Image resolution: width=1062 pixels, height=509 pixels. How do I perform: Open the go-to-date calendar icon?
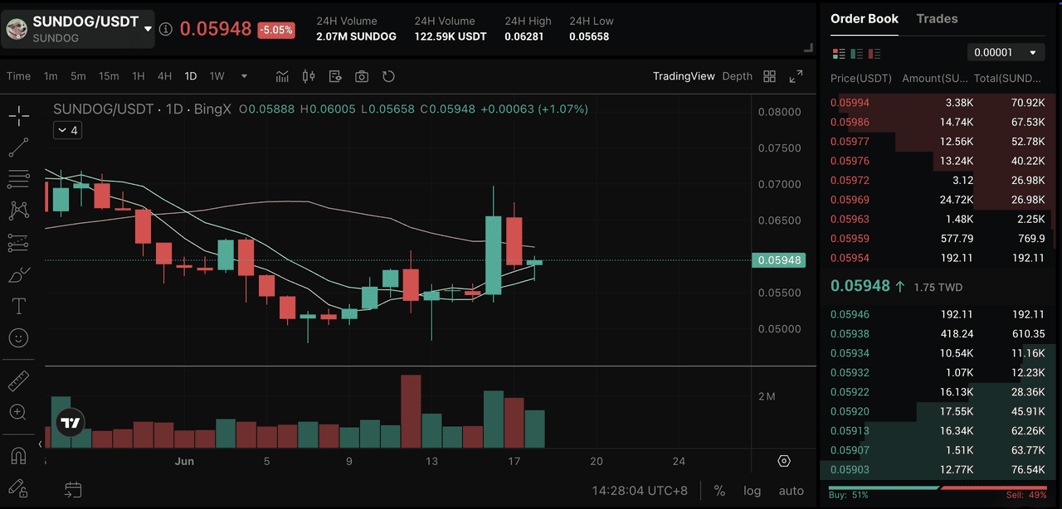pyautogui.click(x=73, y=490)
